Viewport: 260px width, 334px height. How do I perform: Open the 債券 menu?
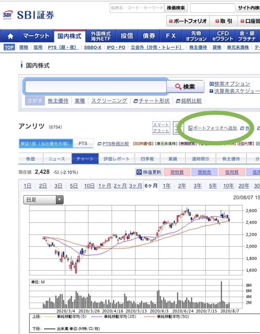[149, 36]
